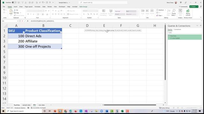Switch to the sample data sheet
The height and width of the screenshot is (114, 204).
click(26, 105)
